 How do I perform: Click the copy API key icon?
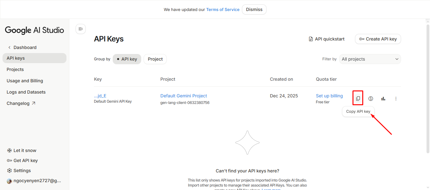click(358, 98)
